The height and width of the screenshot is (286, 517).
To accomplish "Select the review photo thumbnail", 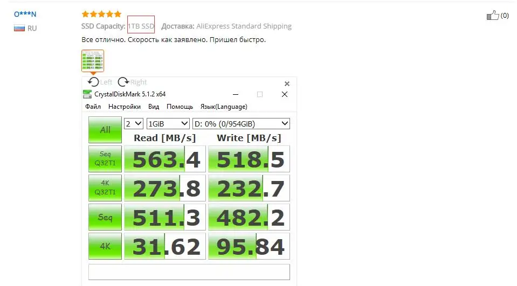I will (x=93, y=60).
